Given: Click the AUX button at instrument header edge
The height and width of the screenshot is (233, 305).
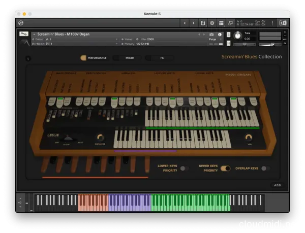Looking at the screenshot, I should 285,40.
